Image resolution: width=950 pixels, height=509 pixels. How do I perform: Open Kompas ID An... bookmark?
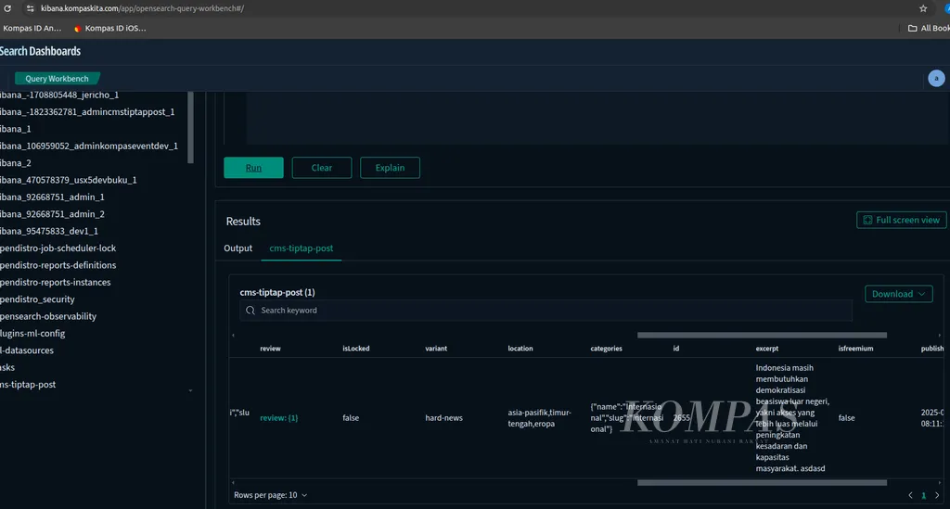point(32,28)
